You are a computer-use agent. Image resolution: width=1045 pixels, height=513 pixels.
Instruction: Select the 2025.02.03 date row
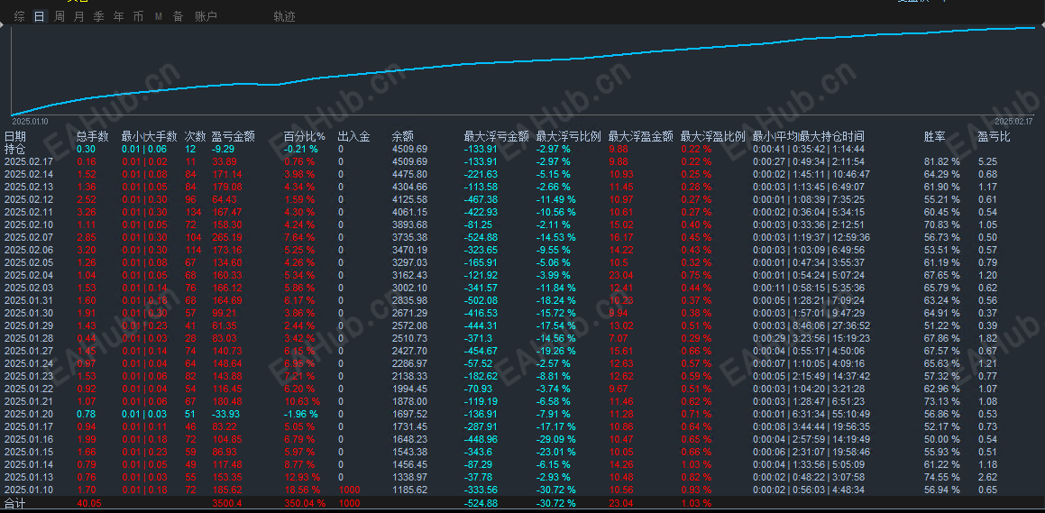[523, 288]
